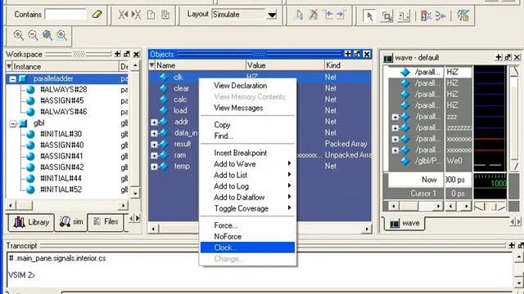This screenshot has width=524, height=294.
Task: Choose Find... in the context menu
Action: 224,136
